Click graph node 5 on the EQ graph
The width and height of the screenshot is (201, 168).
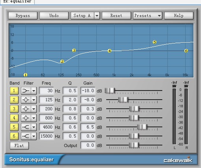[x=154, y=42]
